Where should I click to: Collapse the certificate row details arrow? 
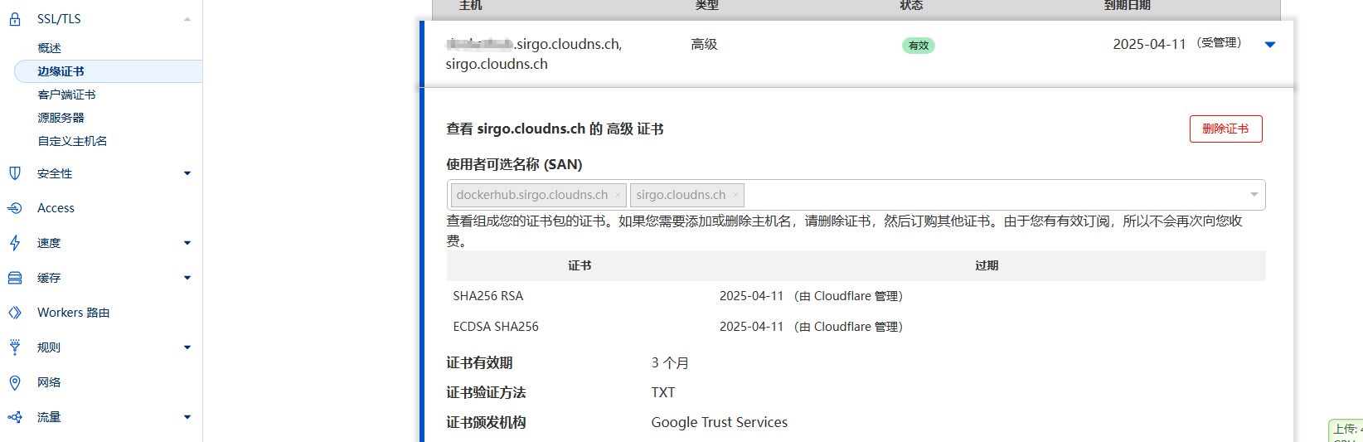1269,45
